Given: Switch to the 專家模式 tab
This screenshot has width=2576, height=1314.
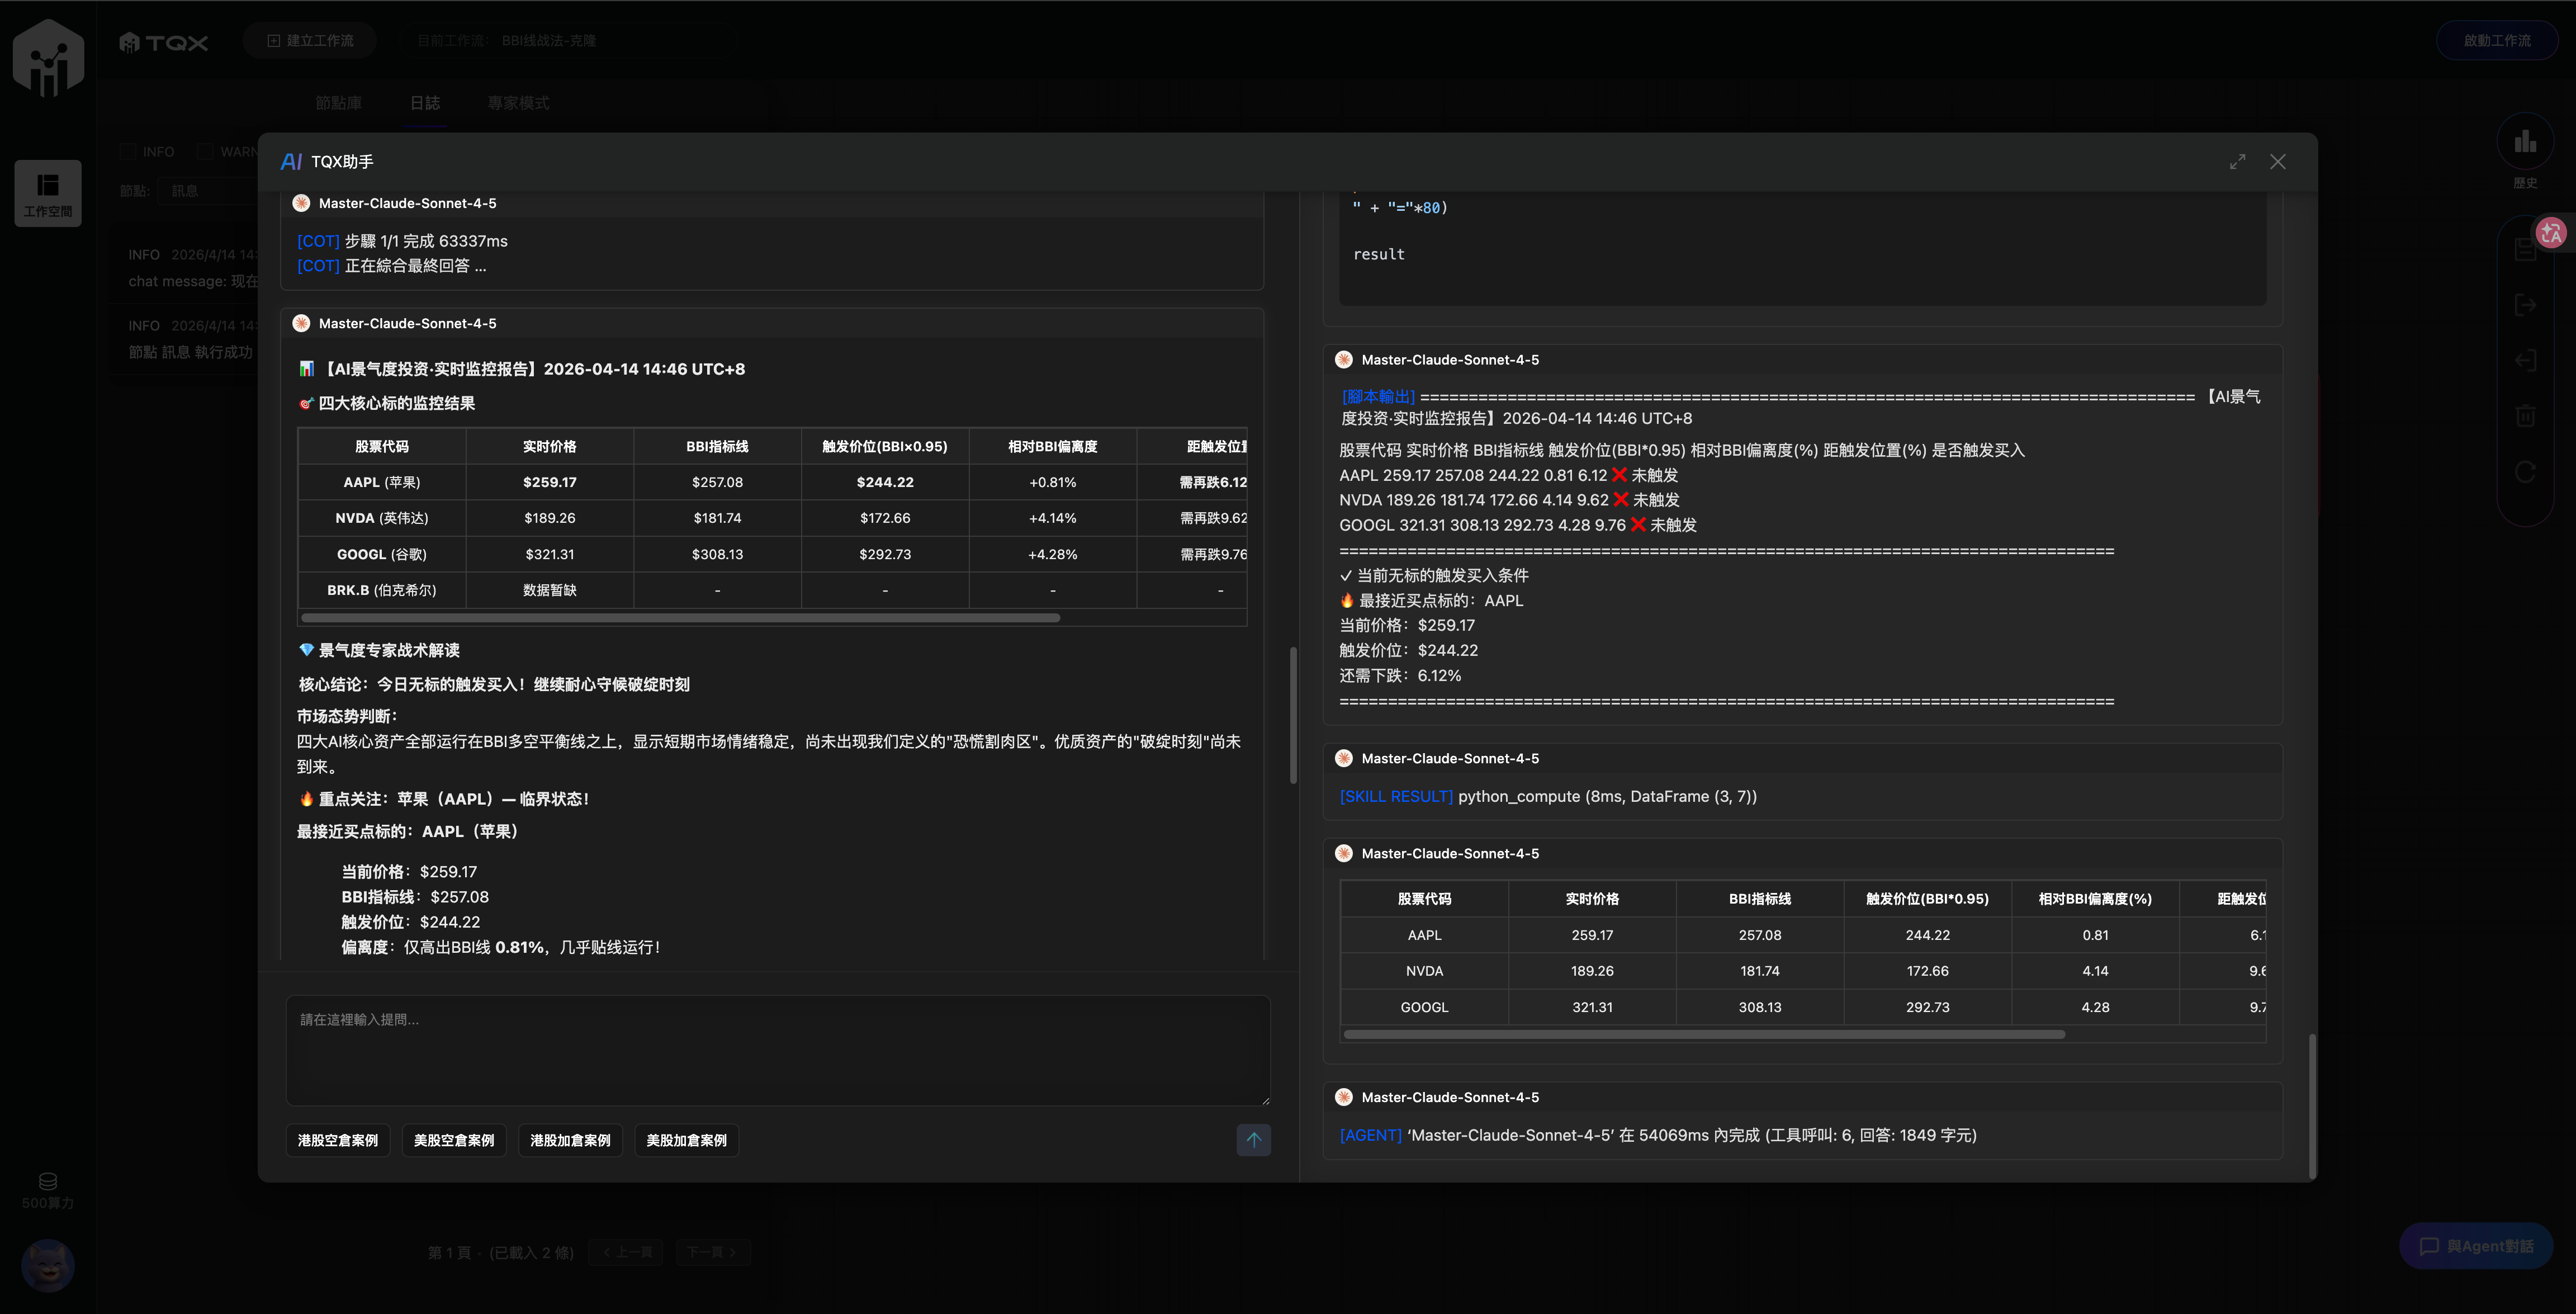Looking at the screenshot, I should point(518,103).
